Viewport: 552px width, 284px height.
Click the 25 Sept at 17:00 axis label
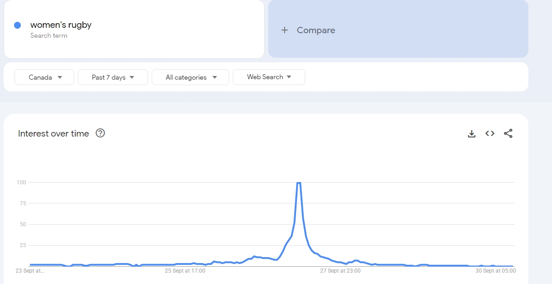pos(185,271)
